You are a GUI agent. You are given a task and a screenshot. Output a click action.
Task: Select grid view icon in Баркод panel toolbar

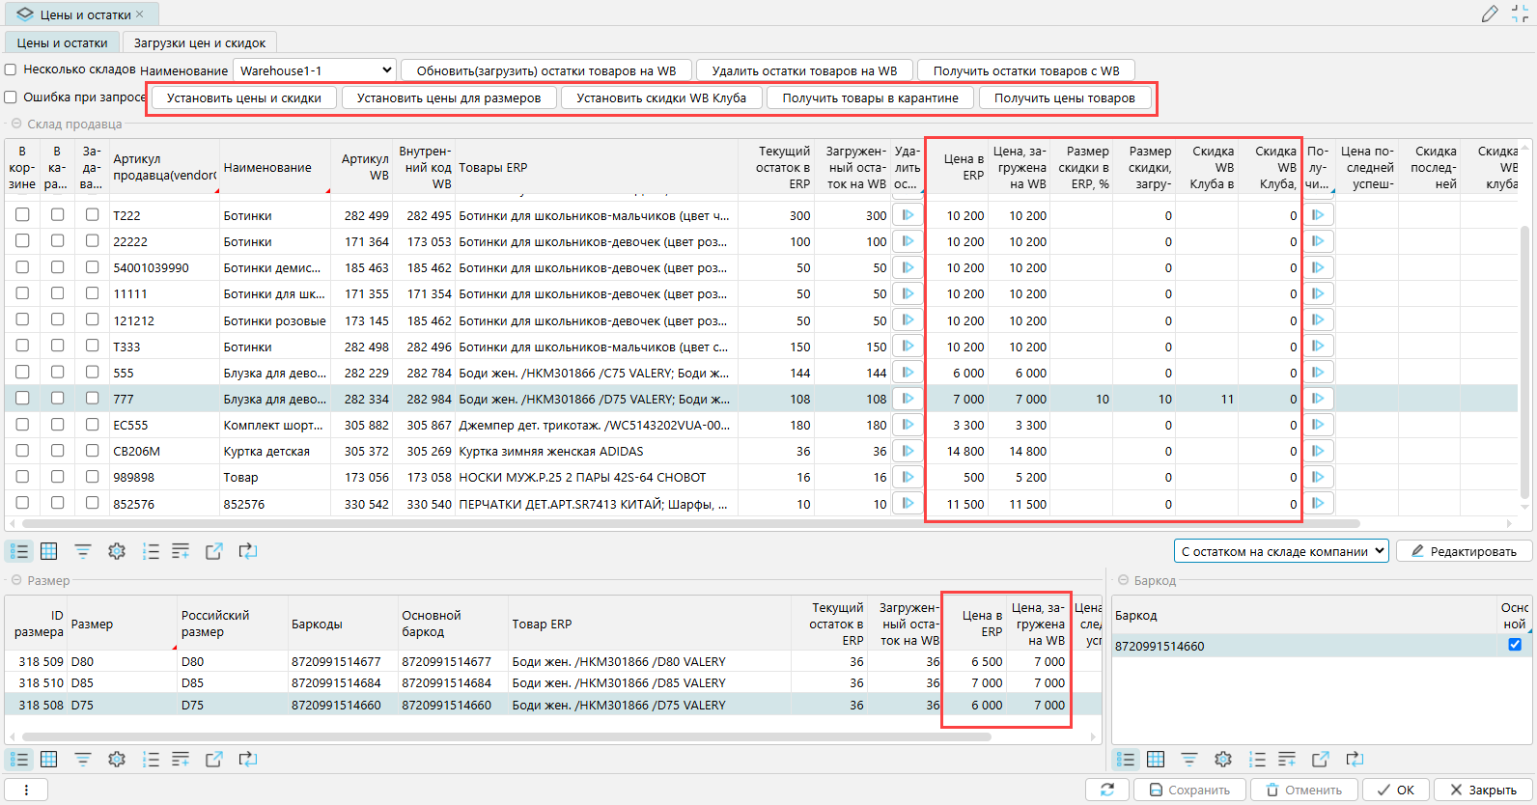click(x=1156, y=760)
